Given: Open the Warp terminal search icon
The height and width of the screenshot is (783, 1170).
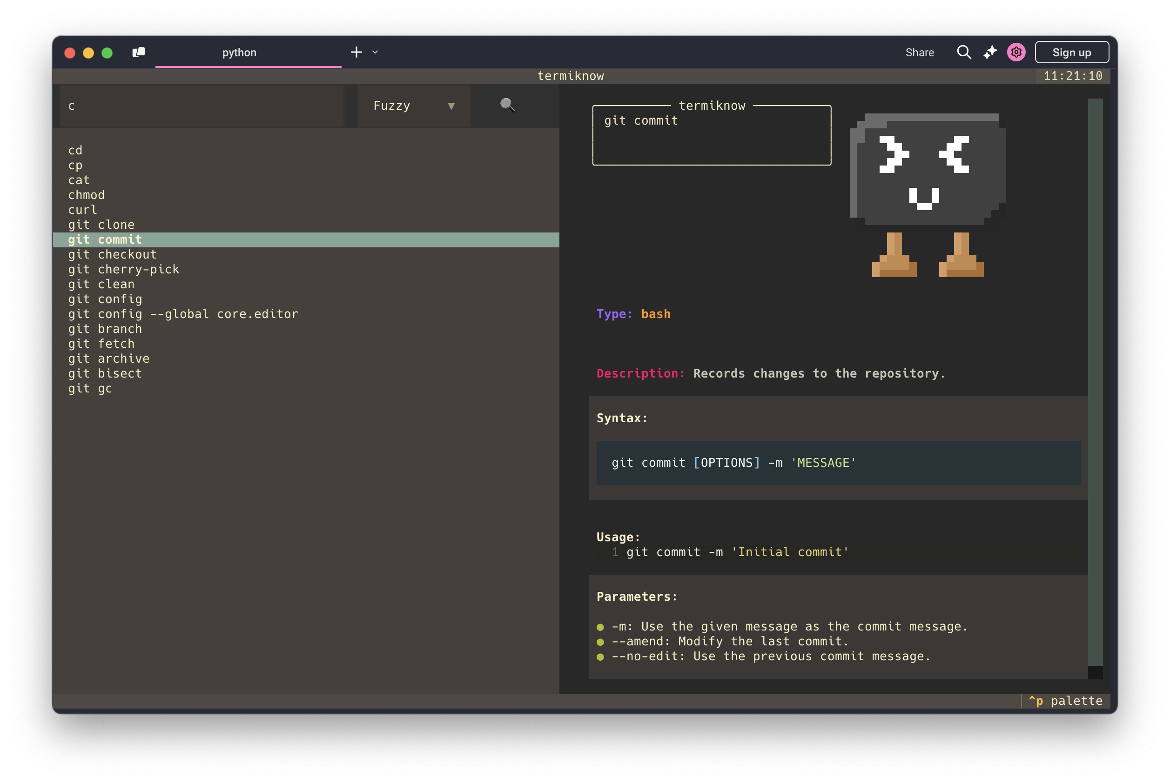Looking at the screenshot, I should (963, 53).
